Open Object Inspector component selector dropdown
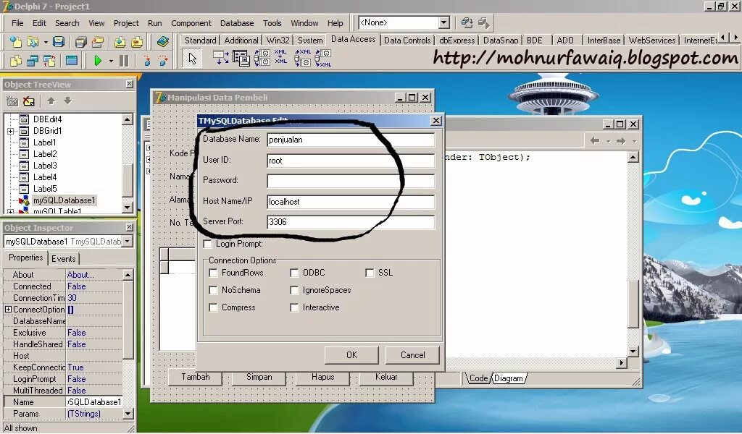742x434 pixels. pos(127,242)
